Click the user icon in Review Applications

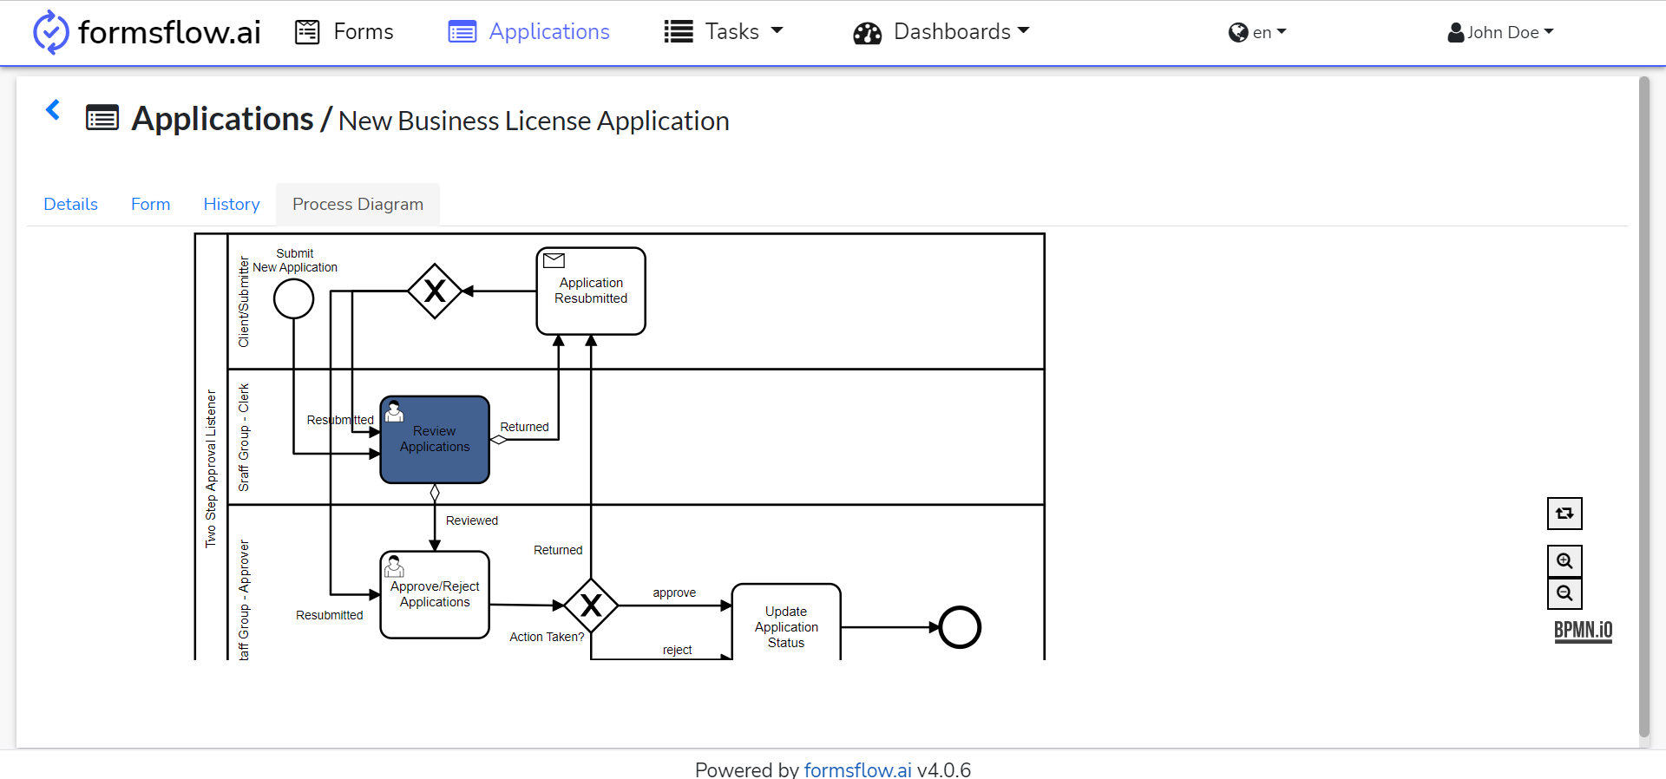pyautogui.click(x=395, y=411)
